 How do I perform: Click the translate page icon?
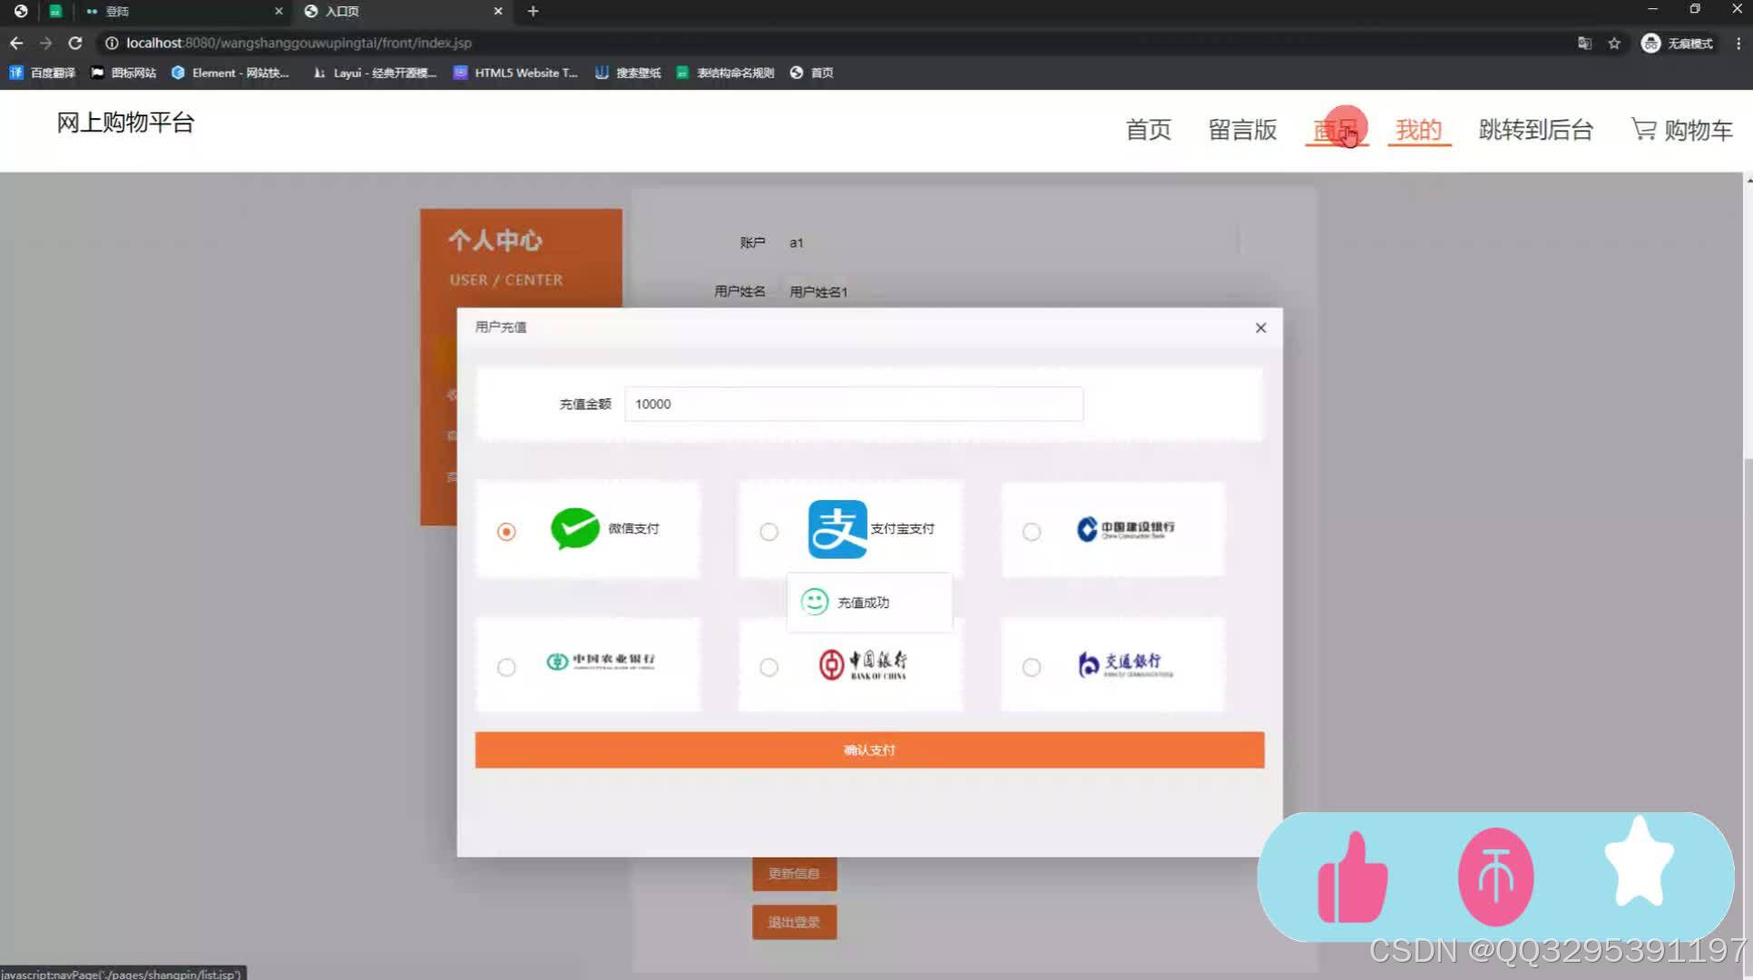[x=1584, y=43]
